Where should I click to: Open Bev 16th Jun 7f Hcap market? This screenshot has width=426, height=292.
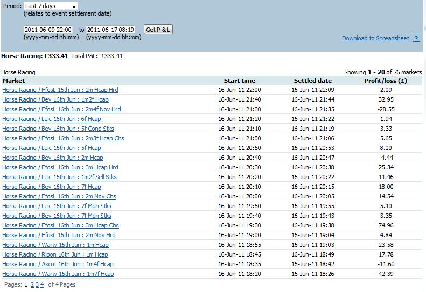click(52, 187)
